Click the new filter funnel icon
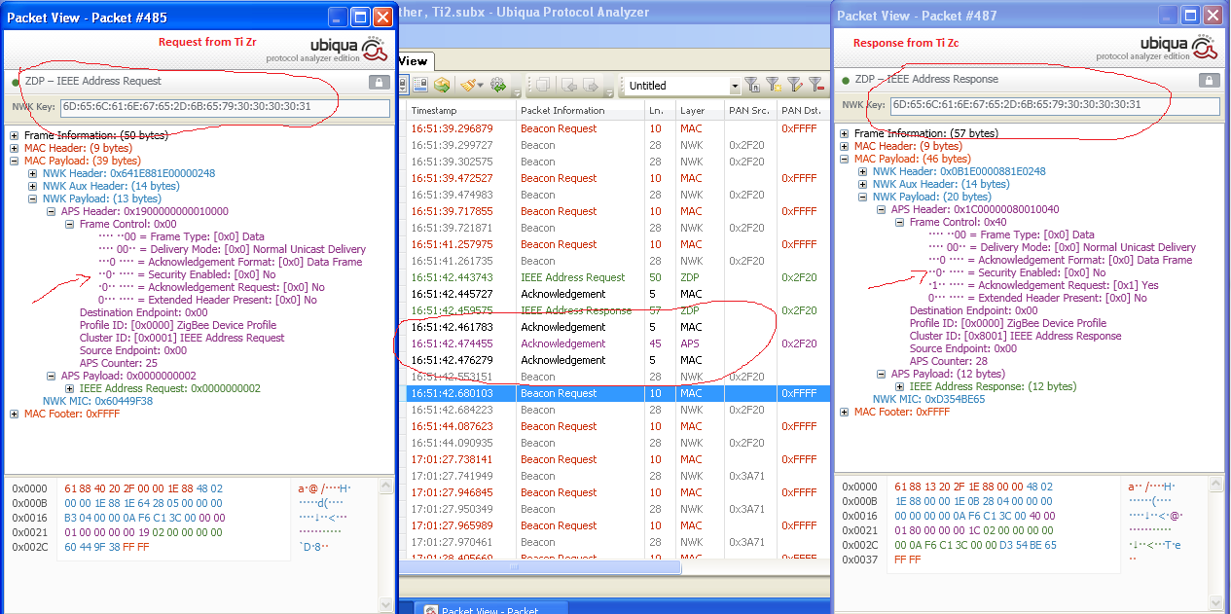 (774, 86)
